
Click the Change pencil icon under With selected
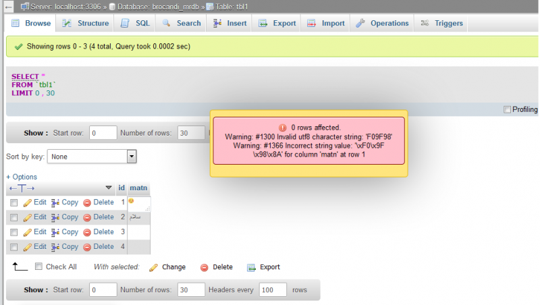click(x=153, y=267)
